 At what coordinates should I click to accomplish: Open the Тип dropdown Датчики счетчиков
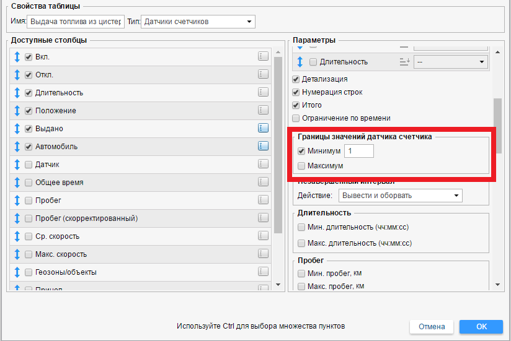[198, 22]
